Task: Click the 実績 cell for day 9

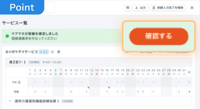Action: coord(71,92)
